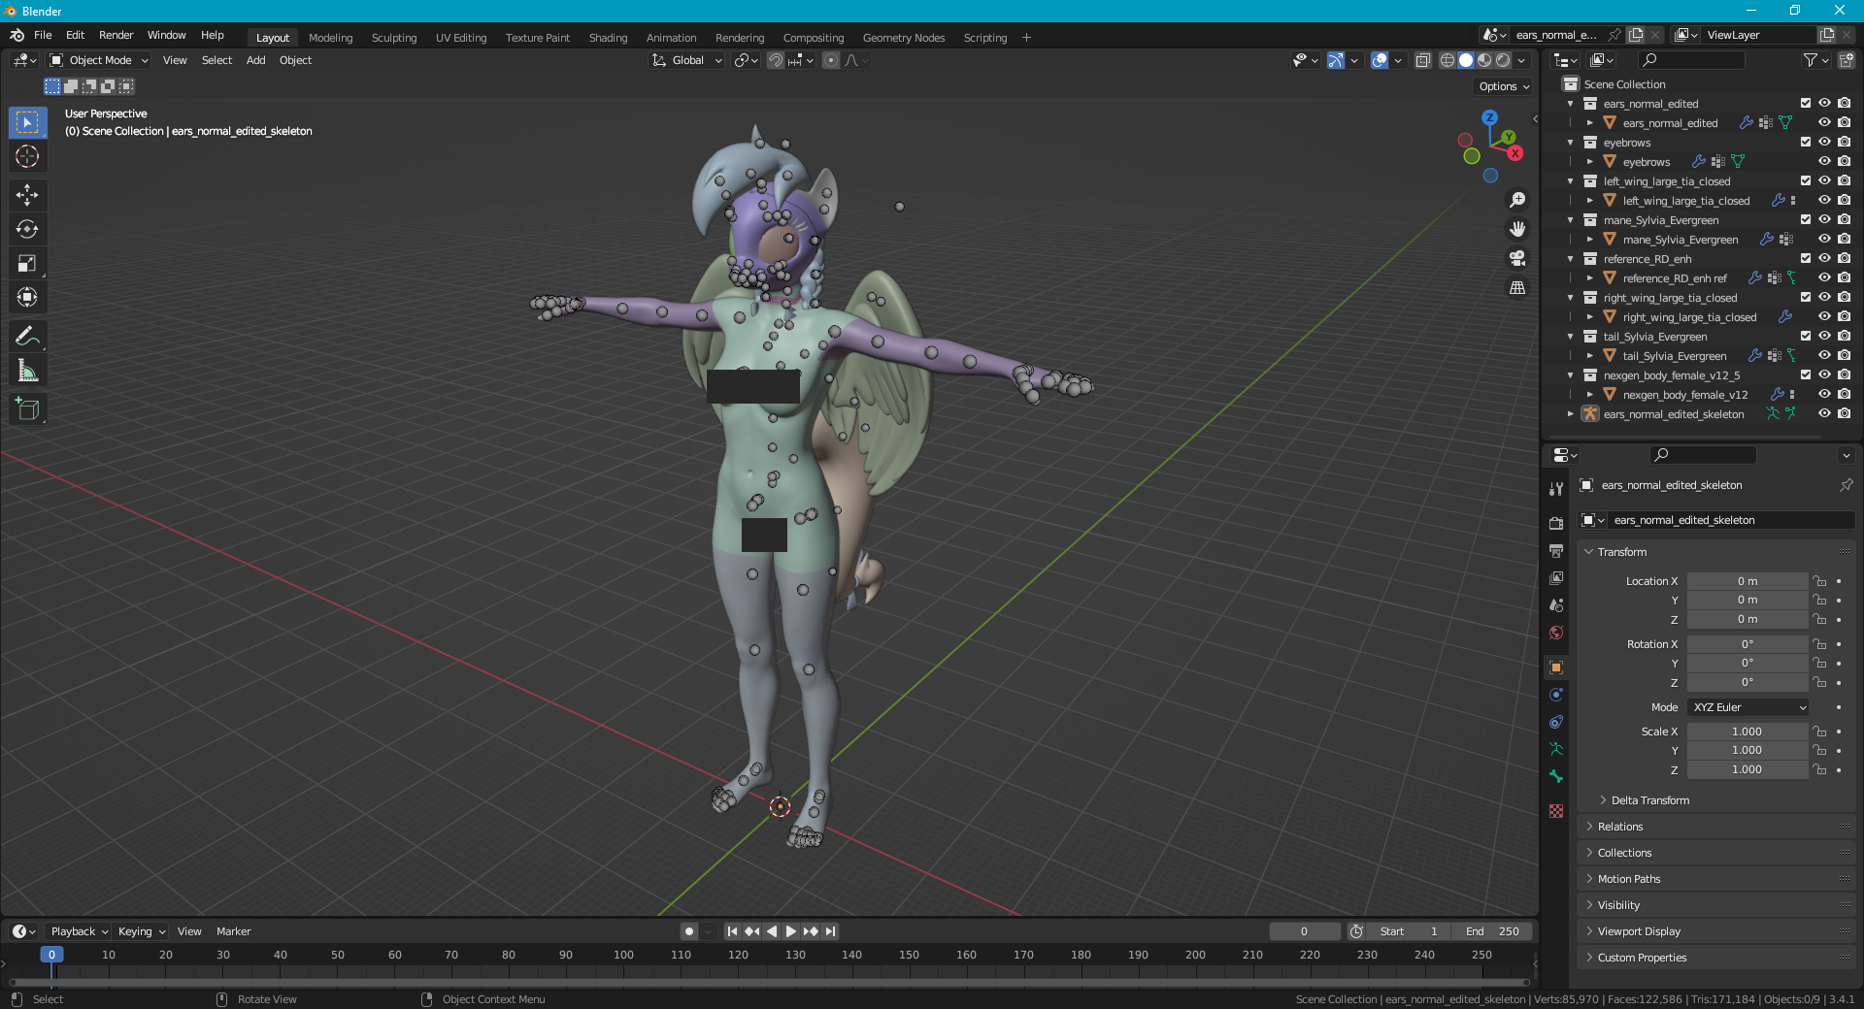Open the Render menu
This screenshot has width=1864, height=1009.
pyautogui.click(x=116, y=35)
